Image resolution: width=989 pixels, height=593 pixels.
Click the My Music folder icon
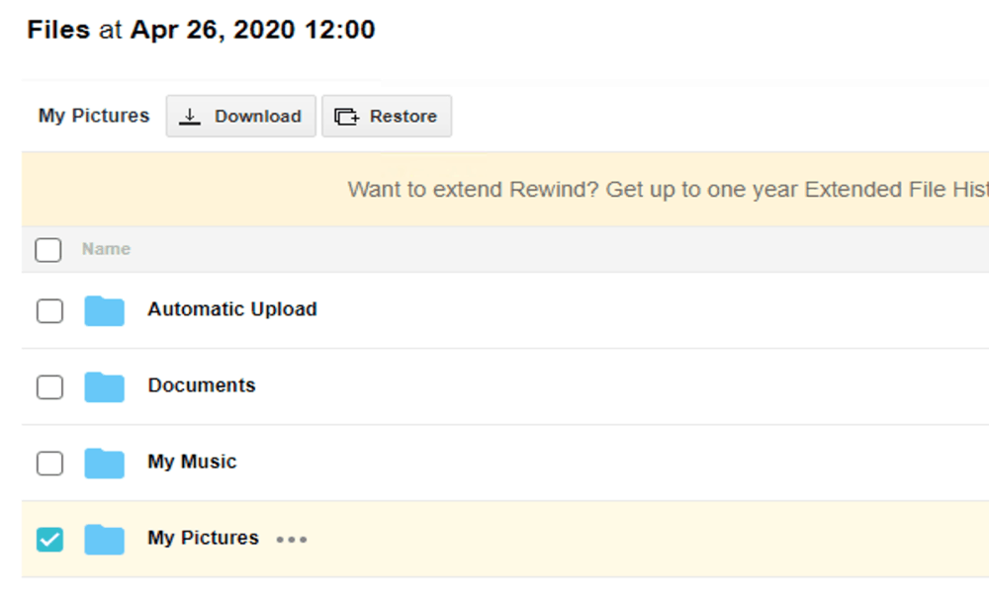click(x=104, y=464)
